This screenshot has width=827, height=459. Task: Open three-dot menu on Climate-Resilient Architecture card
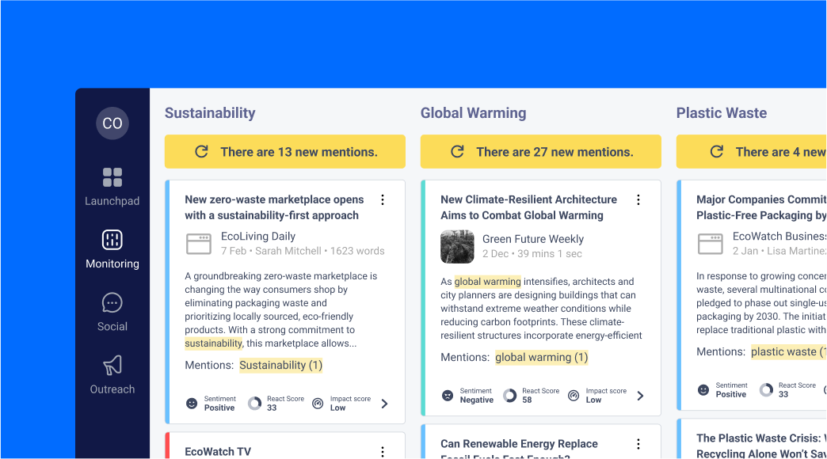point(638,200)
